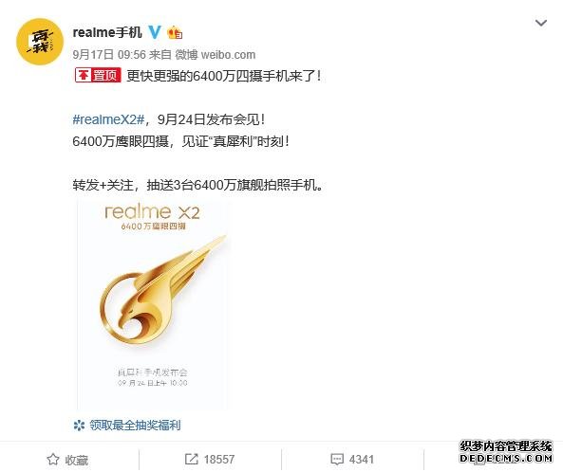Image resolution: width=563 pixels, height=472 pixels.
Task: Click the red 置顶 pinned tag
Action: [x=98, y=75]
